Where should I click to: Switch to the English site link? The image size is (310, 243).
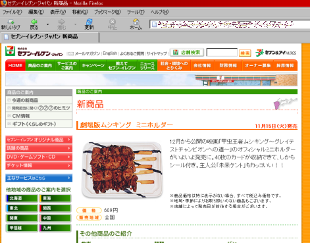(110, 53)
